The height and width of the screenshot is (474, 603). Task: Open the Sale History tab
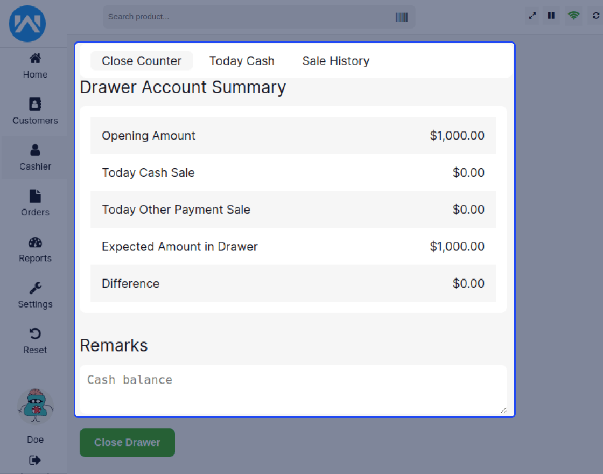tap(335, 61)
